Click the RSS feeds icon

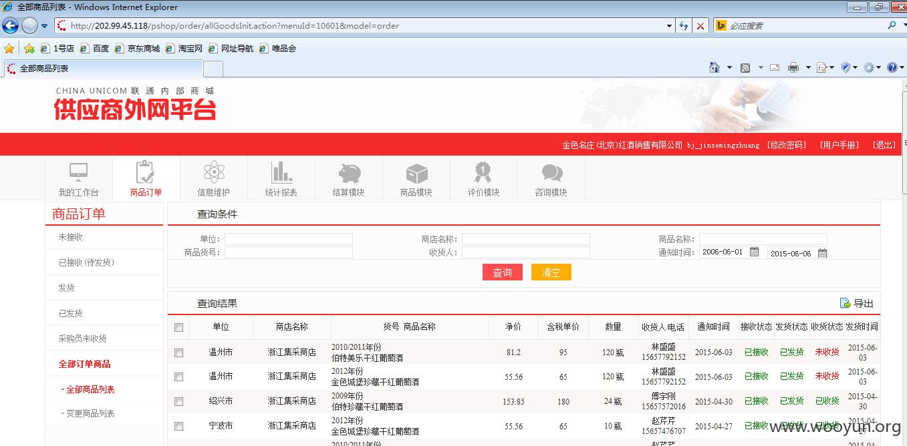pyautogui.click(x=745, y=67)
